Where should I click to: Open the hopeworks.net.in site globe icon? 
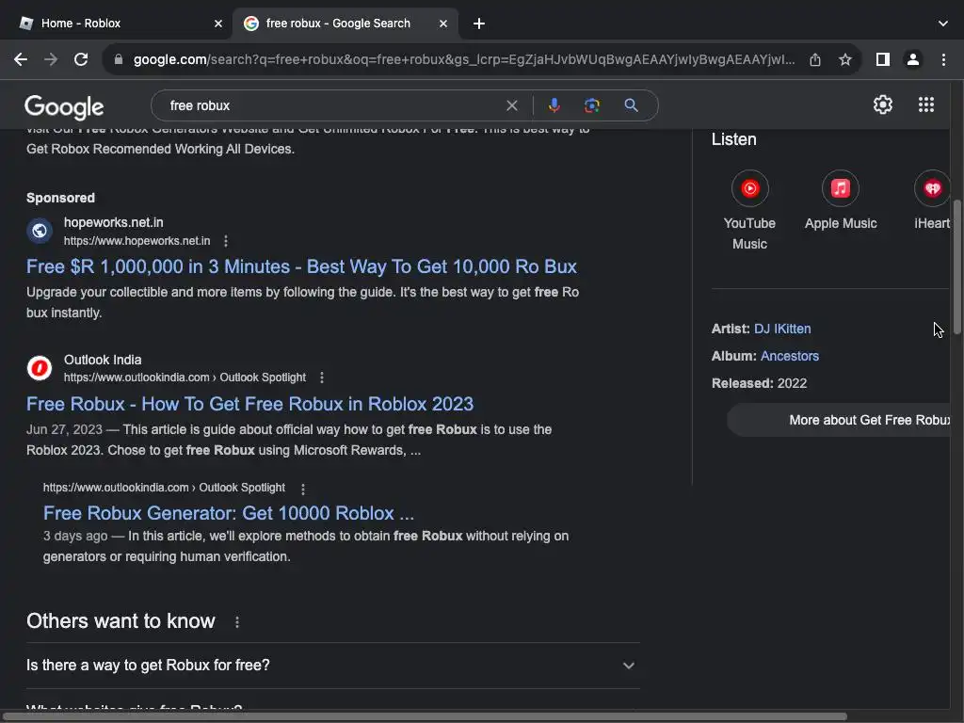[x=40, y=231]
